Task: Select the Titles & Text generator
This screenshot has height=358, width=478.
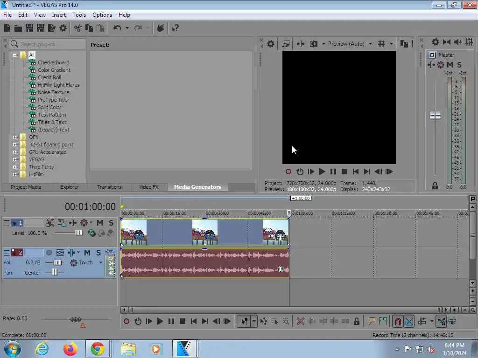Action: point(52,122)
